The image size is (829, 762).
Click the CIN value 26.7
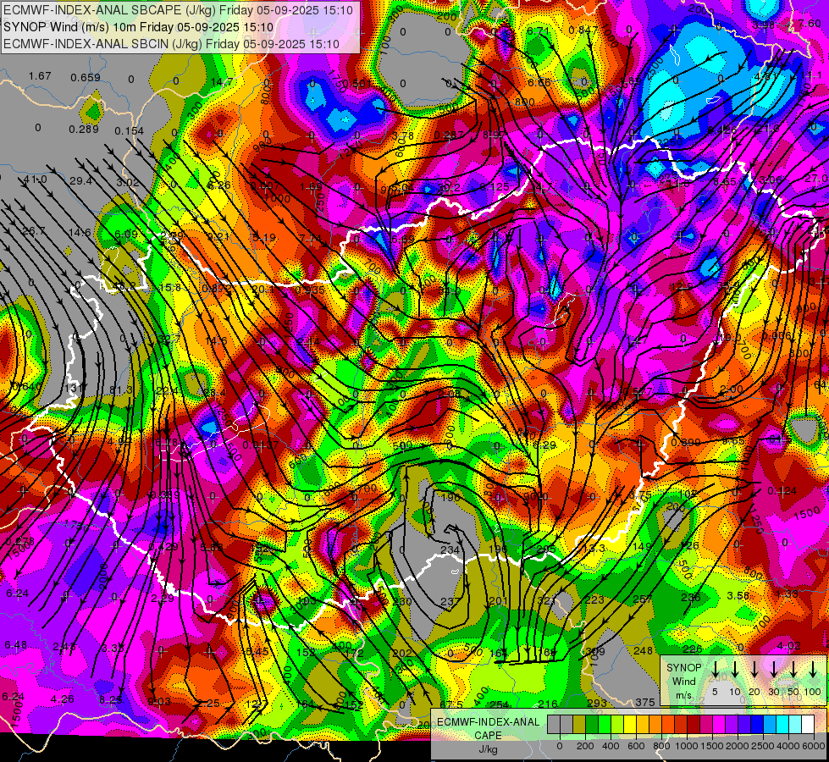click(x=34, y=230)
